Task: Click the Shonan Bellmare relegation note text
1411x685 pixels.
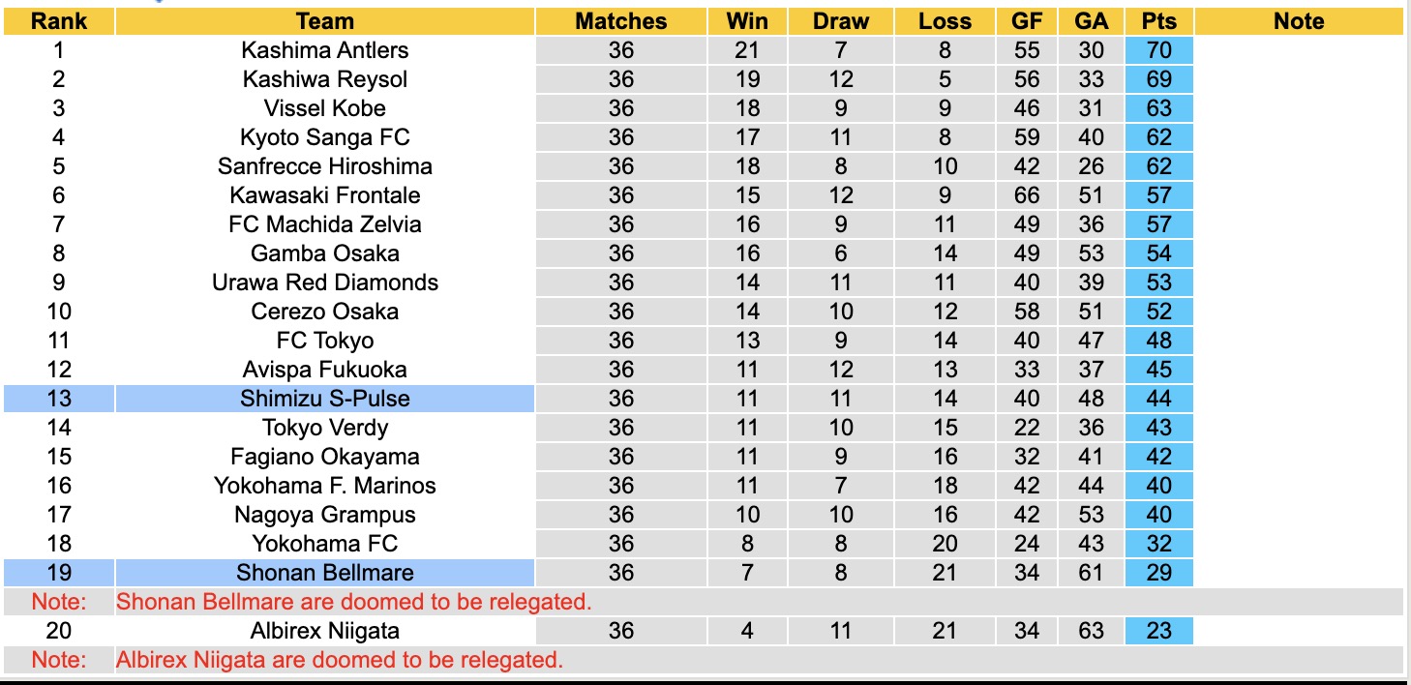Action: (353, 602)
